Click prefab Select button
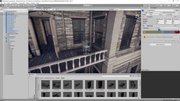The width and height of the screenshot is (180, 101). [x=161, y=15]
